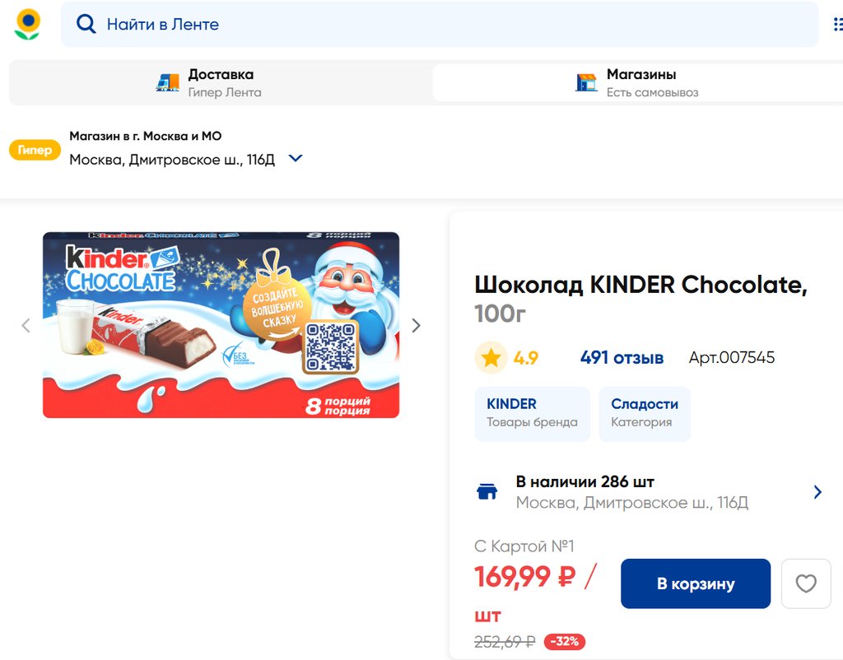Click the В корзину button
Screen dimensions: 843x660
click(695, 583)
